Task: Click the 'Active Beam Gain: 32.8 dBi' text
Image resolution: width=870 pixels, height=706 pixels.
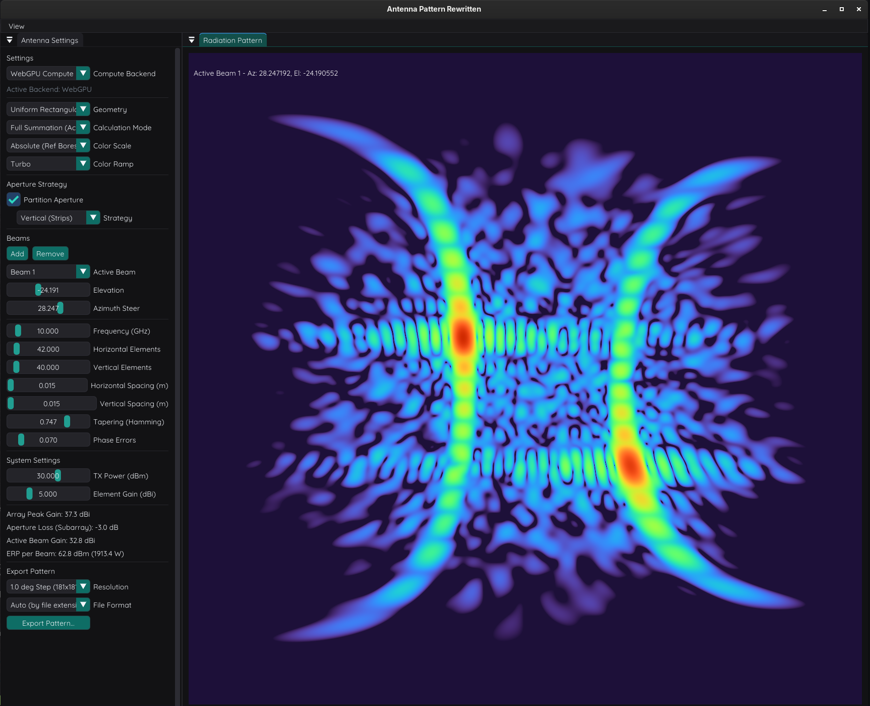Action: [x=50, y=540]
